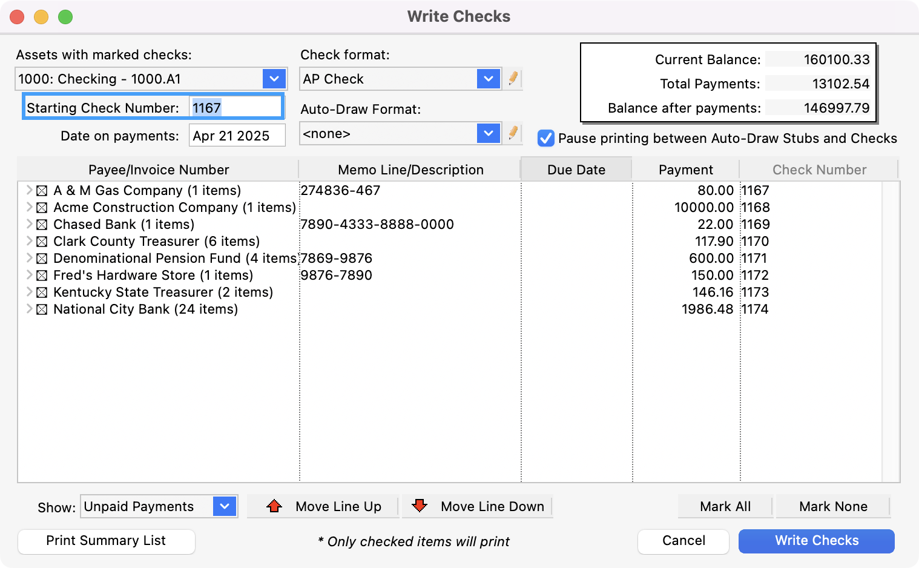The height and width of the screenshot is (568, 919).
Task: Sort by the Due Date column header
Action: (x=576, y=170)
